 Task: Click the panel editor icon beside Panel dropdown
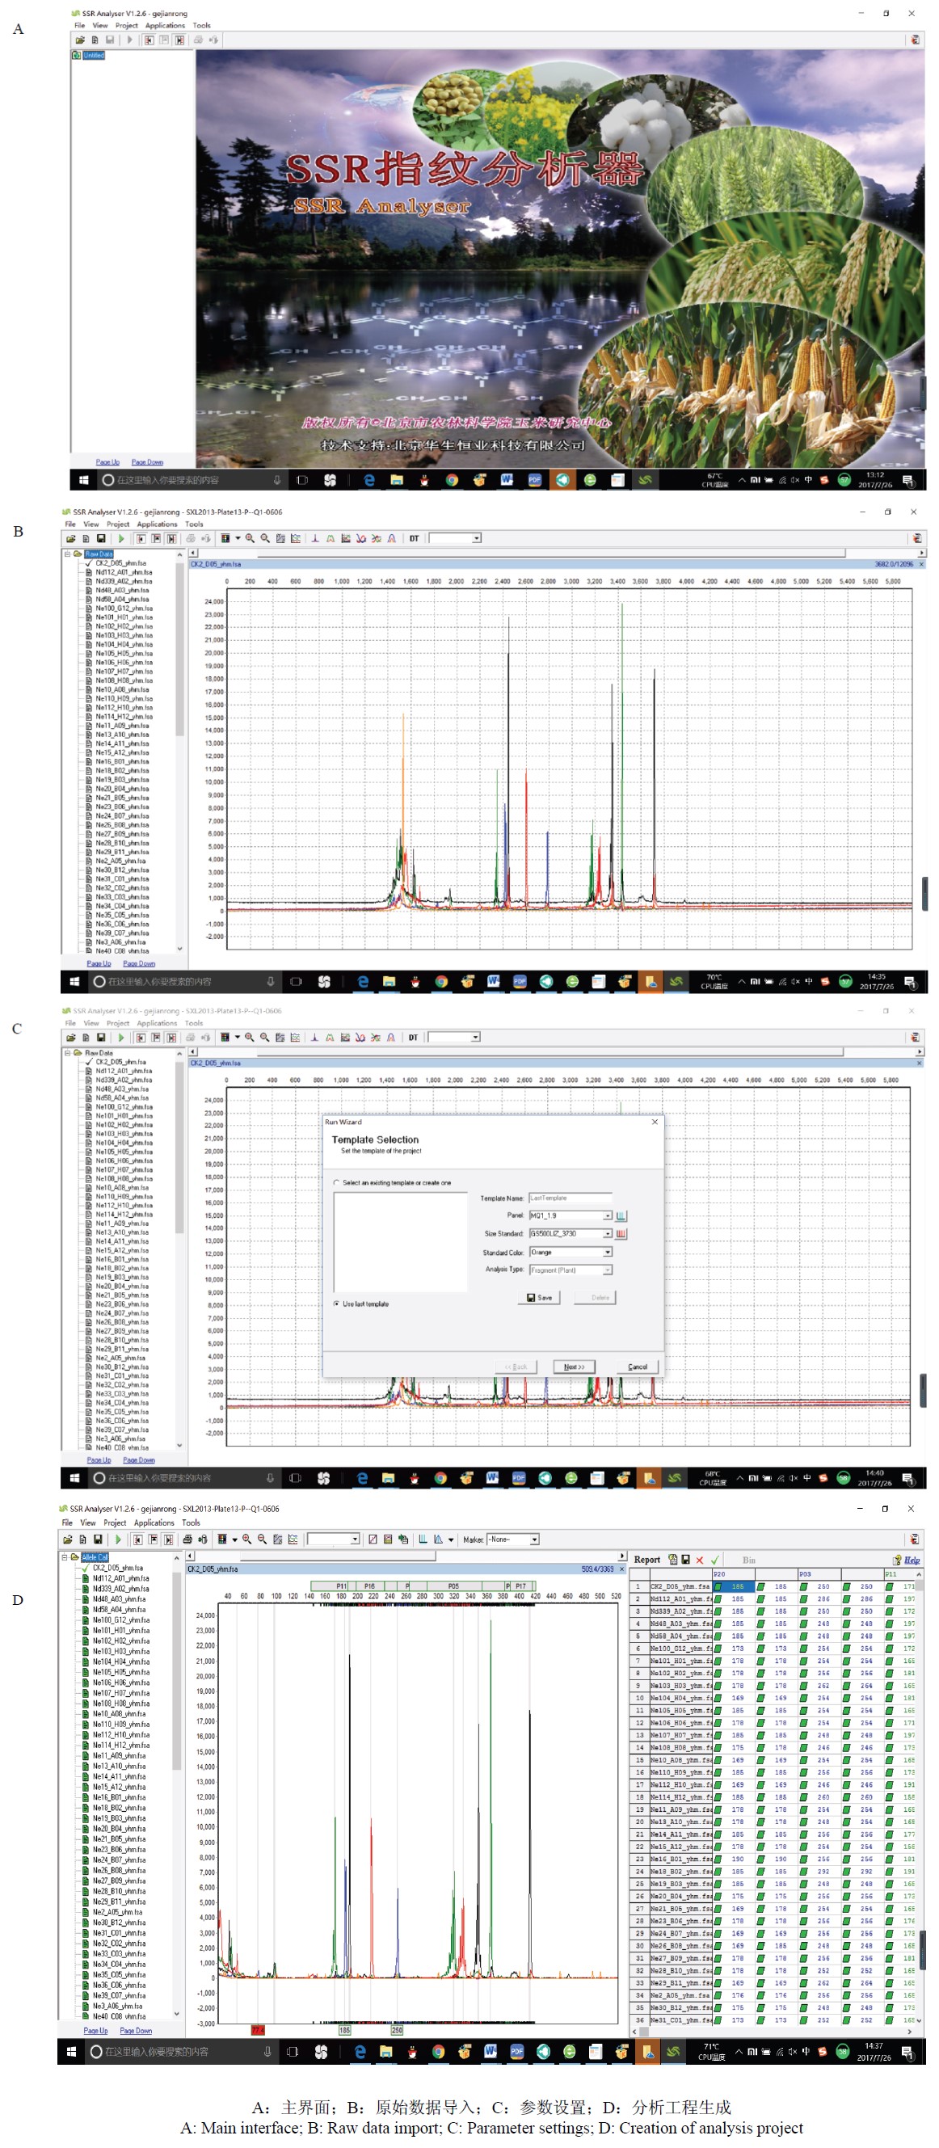pyautogui.click(x=621, y=1215)
